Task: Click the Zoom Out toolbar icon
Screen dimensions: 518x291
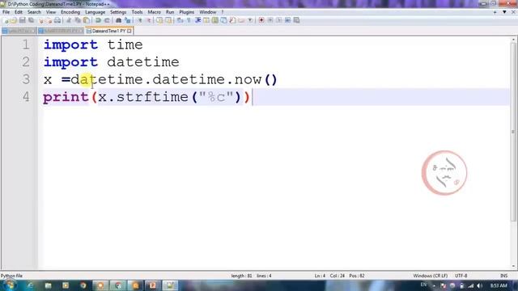Action: [x=149, y=20]
